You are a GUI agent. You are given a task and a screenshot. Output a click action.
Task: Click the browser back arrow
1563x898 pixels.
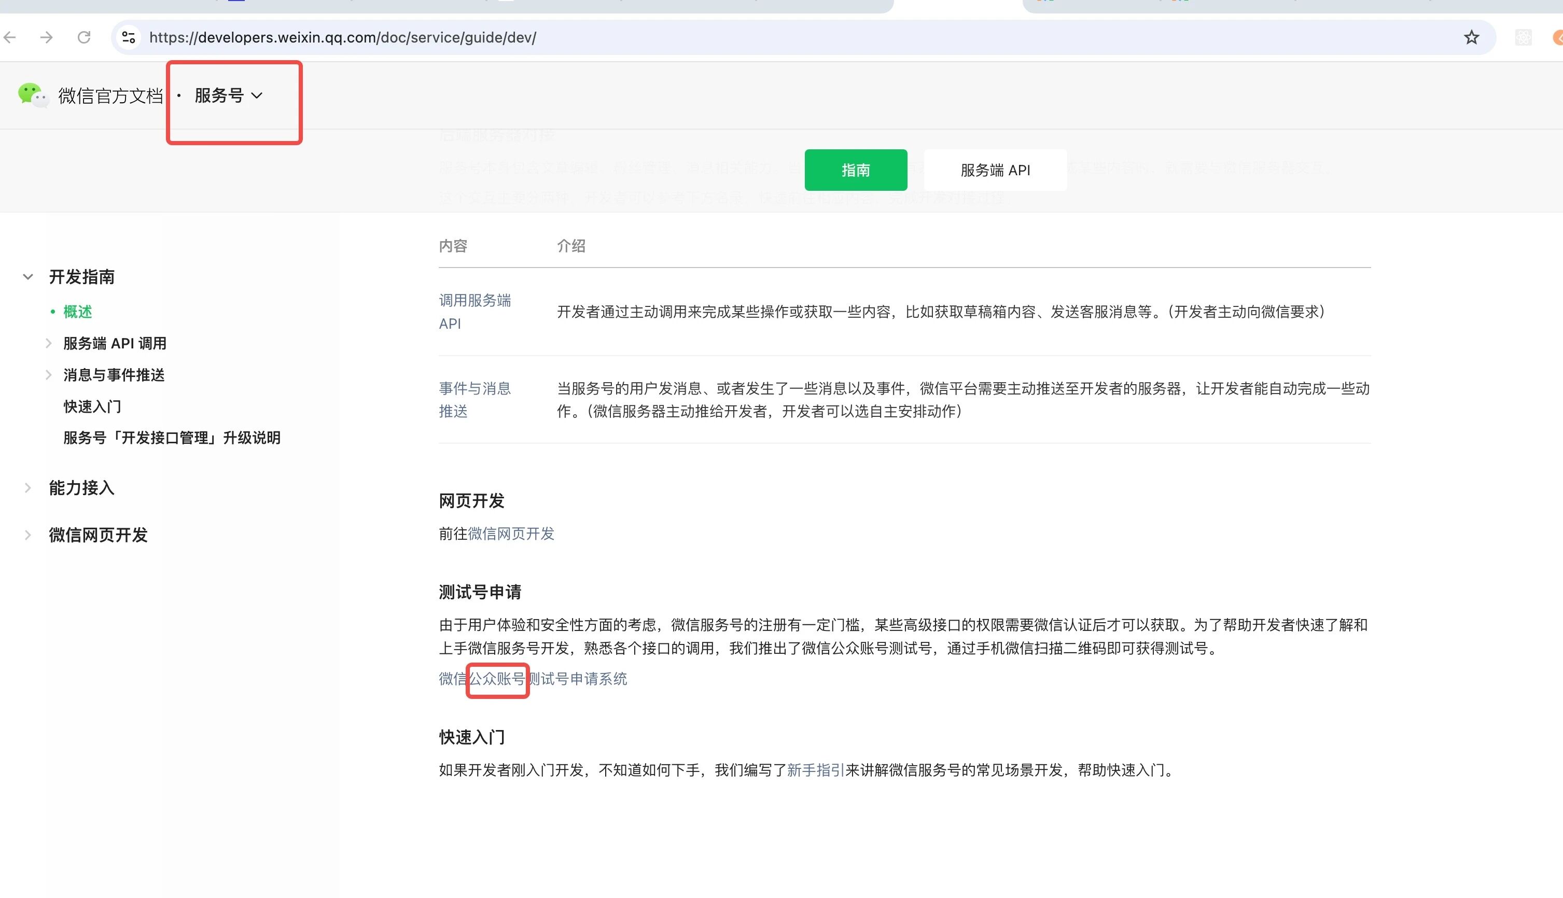pyautogui.click(x=10, y=38)
